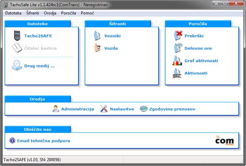Click the Šifranti panel header
Screen dimensions: 246x166
point(118,24)
